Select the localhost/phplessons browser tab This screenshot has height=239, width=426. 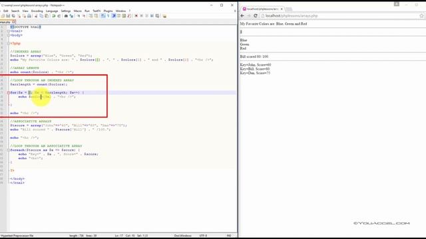(262, 9)
